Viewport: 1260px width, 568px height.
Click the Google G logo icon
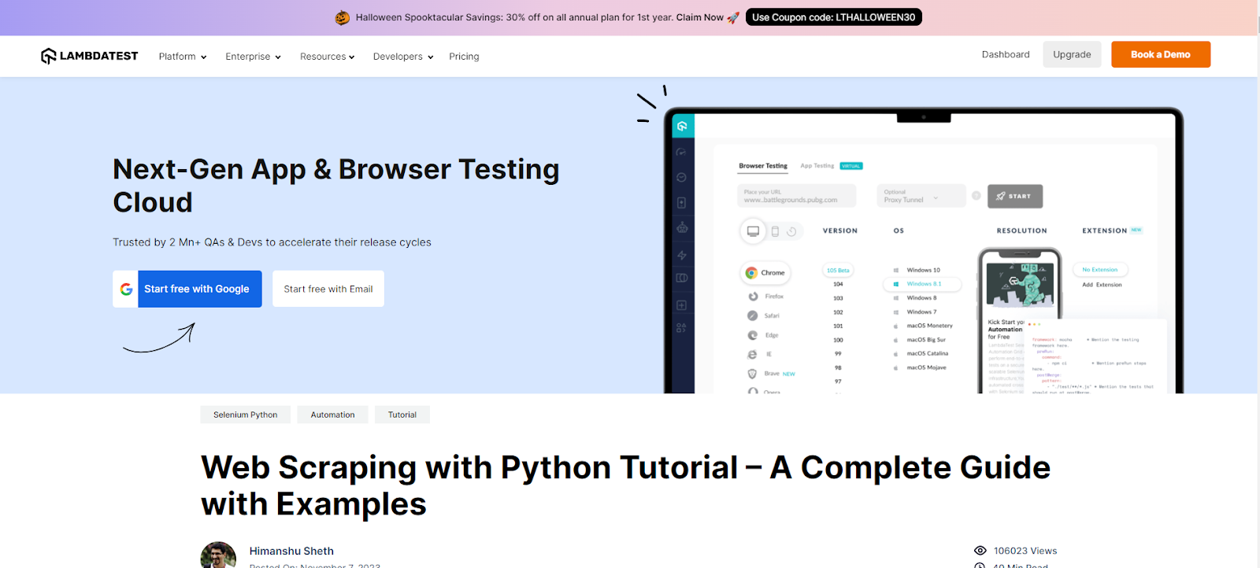click(126, 290)
